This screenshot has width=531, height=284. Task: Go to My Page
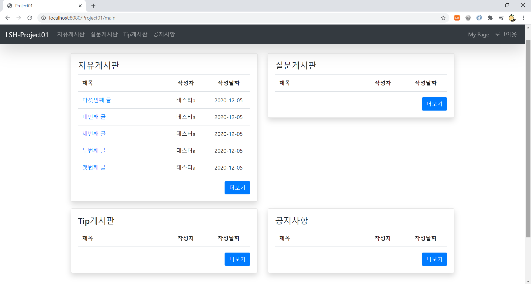coord(478,35)
